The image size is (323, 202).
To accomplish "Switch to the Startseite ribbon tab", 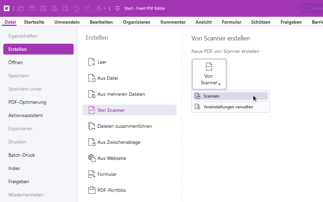I will click(34, 22).
